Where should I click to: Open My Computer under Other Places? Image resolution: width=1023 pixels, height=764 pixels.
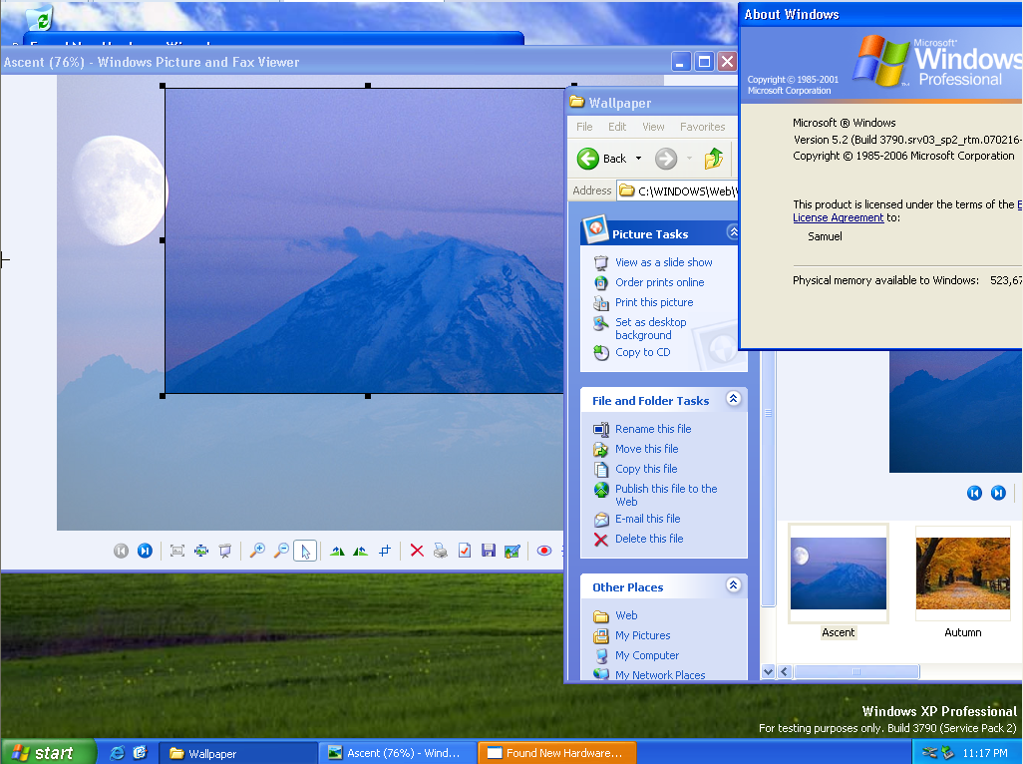point(647,655)
